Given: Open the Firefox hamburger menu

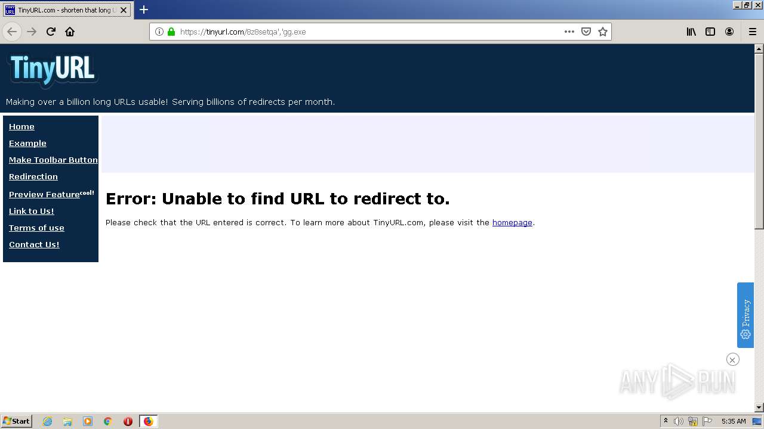Looking at the screenshot, I should click(x=753, y=32).
